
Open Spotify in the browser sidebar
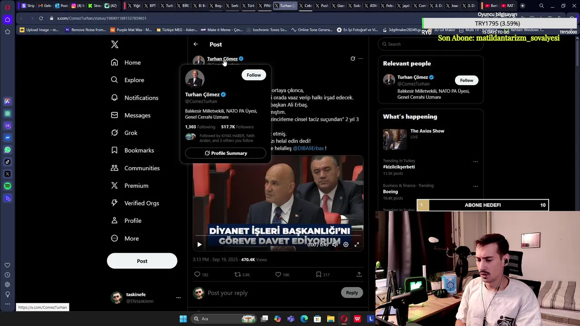(x=7, y=186)
